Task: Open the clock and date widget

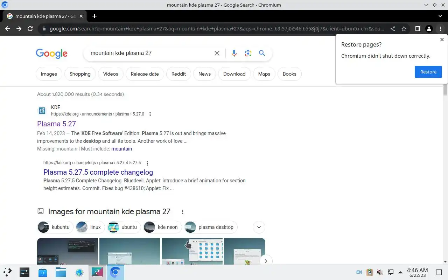Action: tap(417, 272)
